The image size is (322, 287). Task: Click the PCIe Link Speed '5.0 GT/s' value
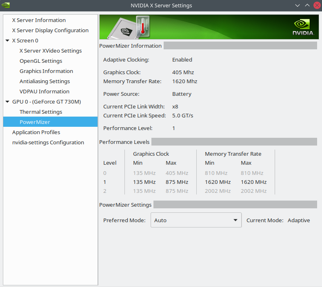pos(182,116)
